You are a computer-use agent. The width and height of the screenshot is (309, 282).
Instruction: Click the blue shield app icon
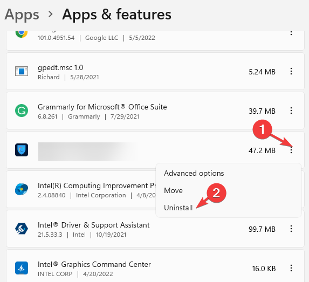(x=22, y=150)
